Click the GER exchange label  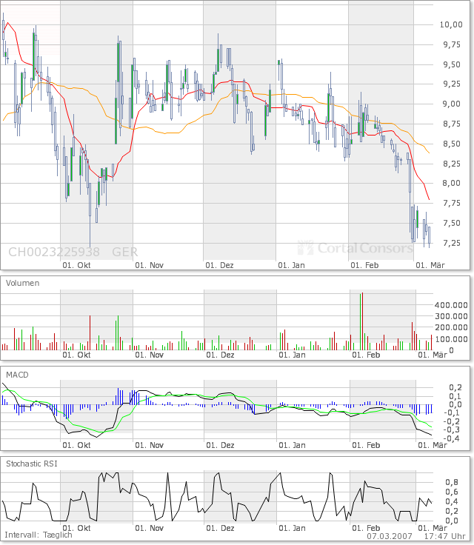(x=124, y=252)
